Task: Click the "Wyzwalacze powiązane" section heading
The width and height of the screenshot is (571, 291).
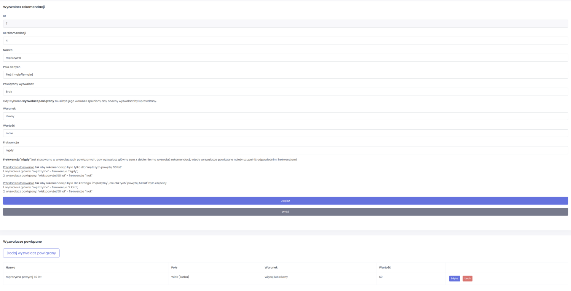Action: [x=22, y=242]
